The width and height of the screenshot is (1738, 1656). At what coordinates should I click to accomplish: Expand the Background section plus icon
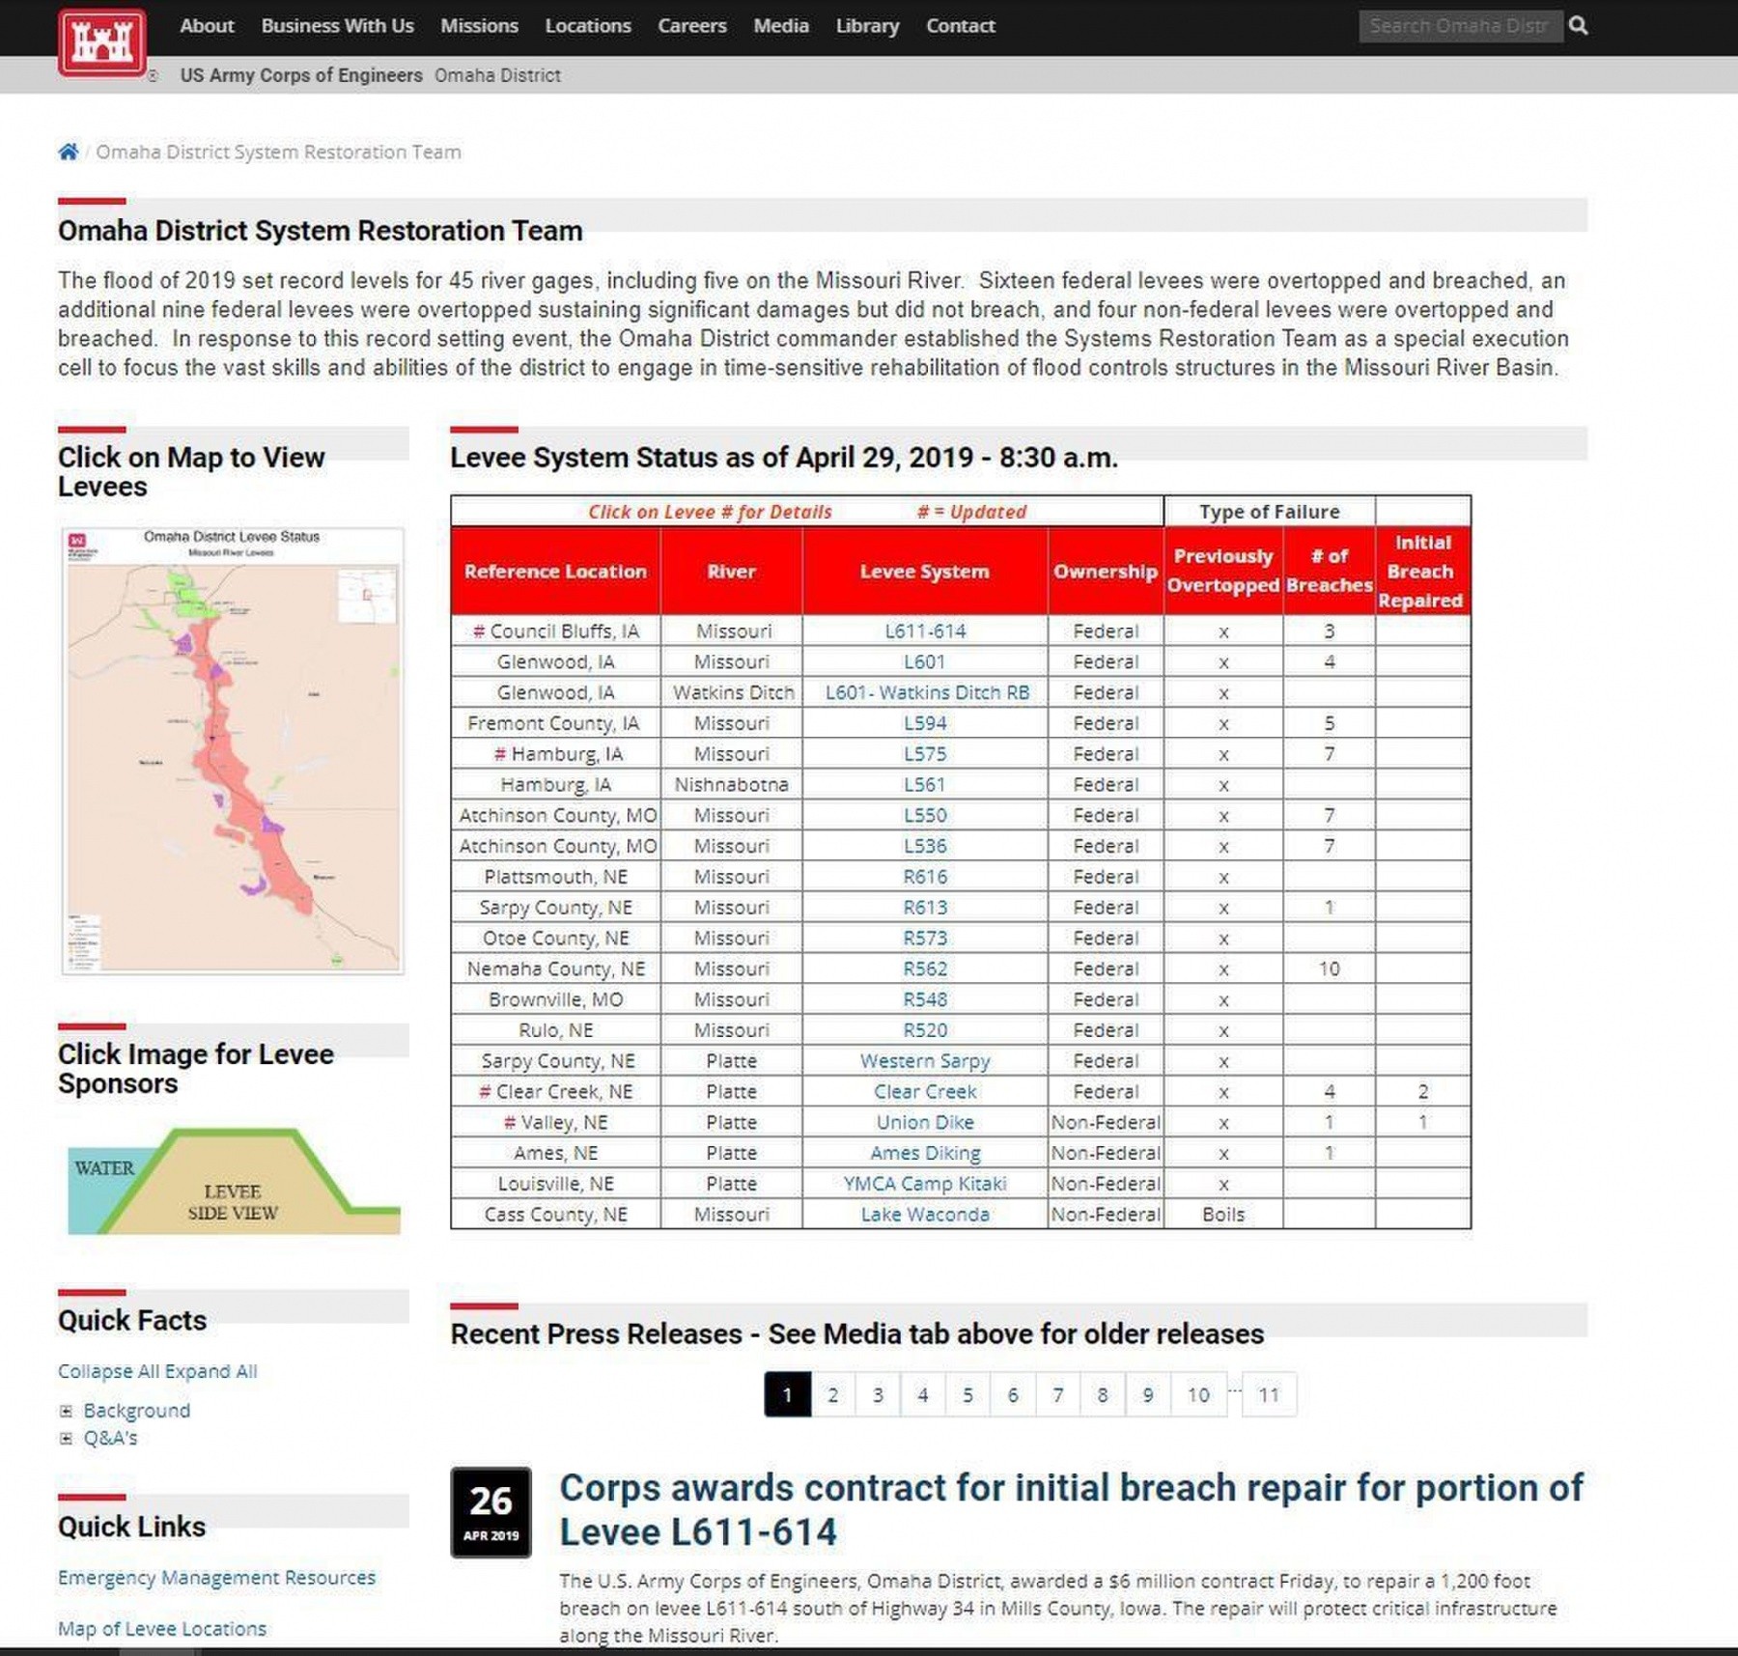[x=66, y=1411]
